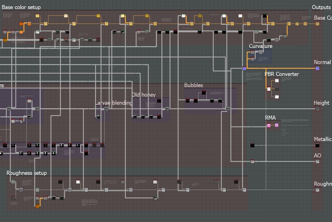
Task: Click the PBR Converter frame title
Action: [x=282, y=74]
